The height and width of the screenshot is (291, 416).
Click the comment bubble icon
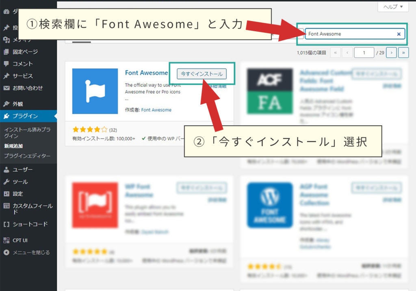coord(6,64)
